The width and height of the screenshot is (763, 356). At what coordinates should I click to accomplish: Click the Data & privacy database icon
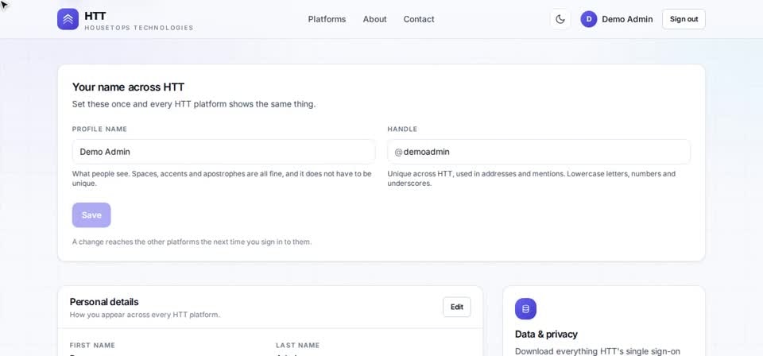[525, 309]
